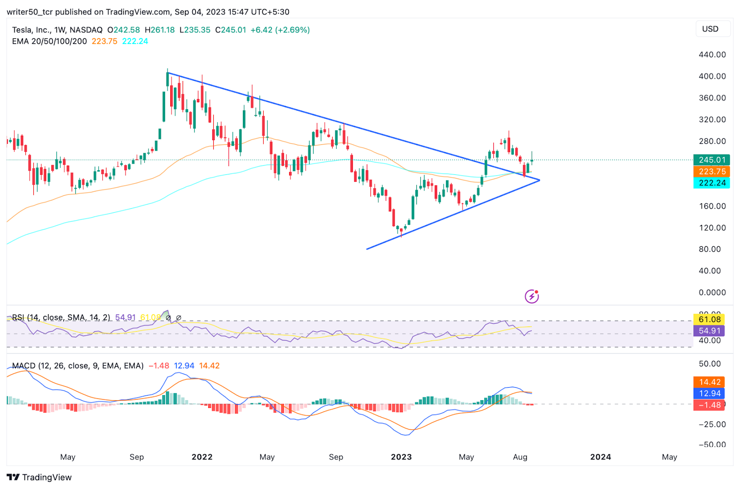Click the 80.00 price axis label
Image resolution: width=740 pixels, height=489 pixels.
pyautogui.click(x=710, y=249)
